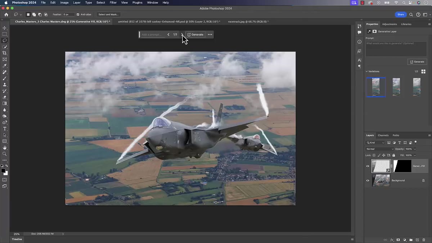Select the Move tool
Screen dimensions: 432x243
(x=5, y=28)
